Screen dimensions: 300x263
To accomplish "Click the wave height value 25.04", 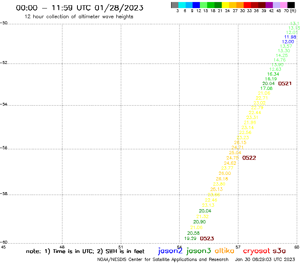I will coord(235,153).
